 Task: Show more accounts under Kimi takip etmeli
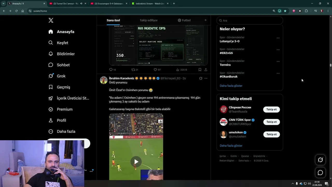[231, 146]
